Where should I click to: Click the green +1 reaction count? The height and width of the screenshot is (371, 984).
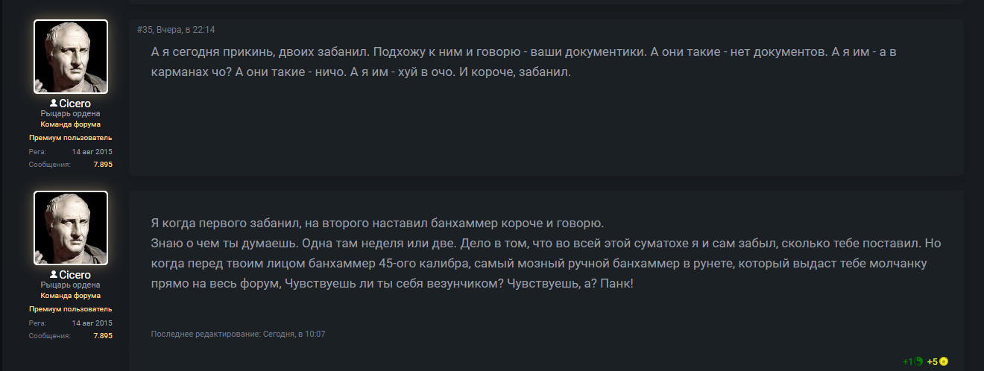coord(907,362)
